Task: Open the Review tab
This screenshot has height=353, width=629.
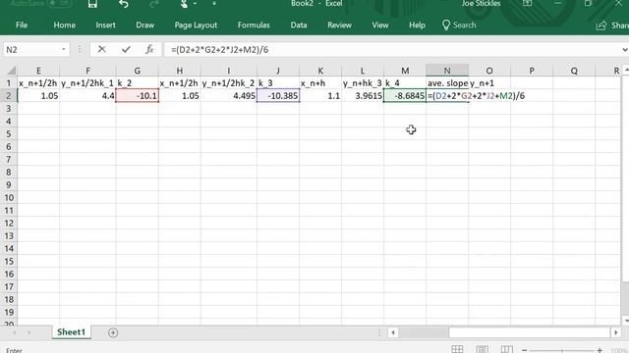Action: point(339,25)
